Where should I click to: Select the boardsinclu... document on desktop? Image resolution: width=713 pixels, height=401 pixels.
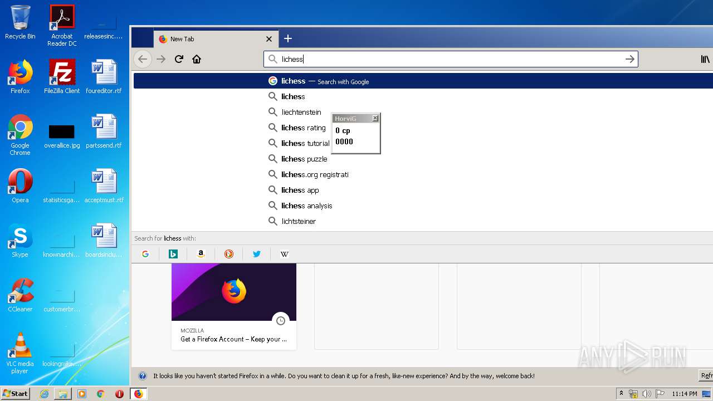(104, 241)
